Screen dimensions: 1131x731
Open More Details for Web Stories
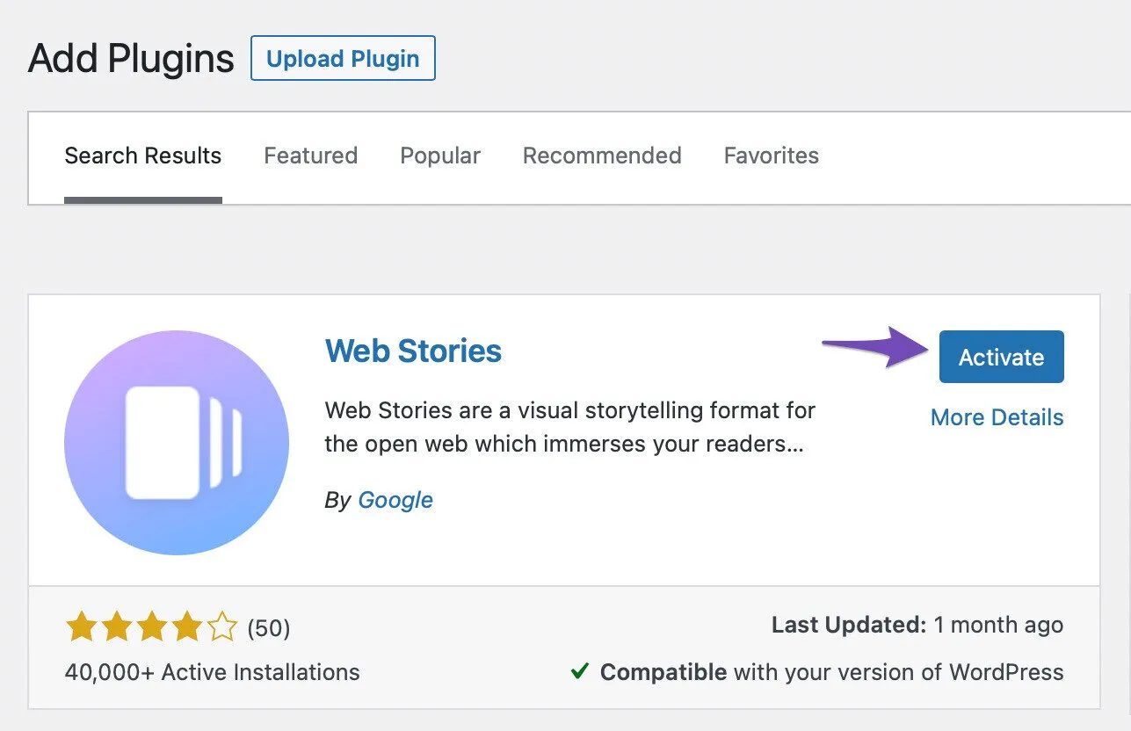997,417
